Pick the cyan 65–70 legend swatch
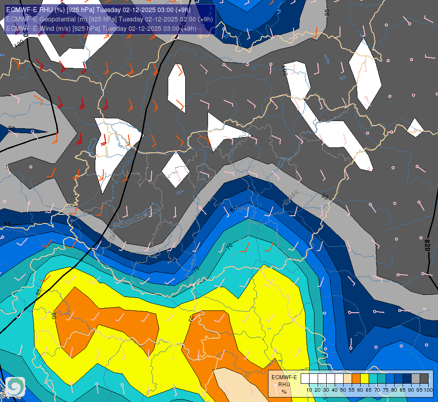Image resolution: width=438 pixels, height=402 pixels. 373,379
